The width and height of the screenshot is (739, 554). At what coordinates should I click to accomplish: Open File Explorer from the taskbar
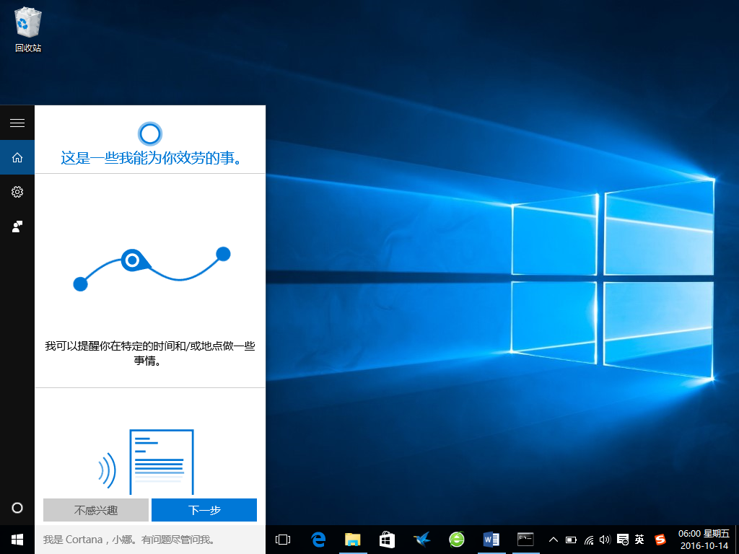pyautogui.click(x=352, y=540)
